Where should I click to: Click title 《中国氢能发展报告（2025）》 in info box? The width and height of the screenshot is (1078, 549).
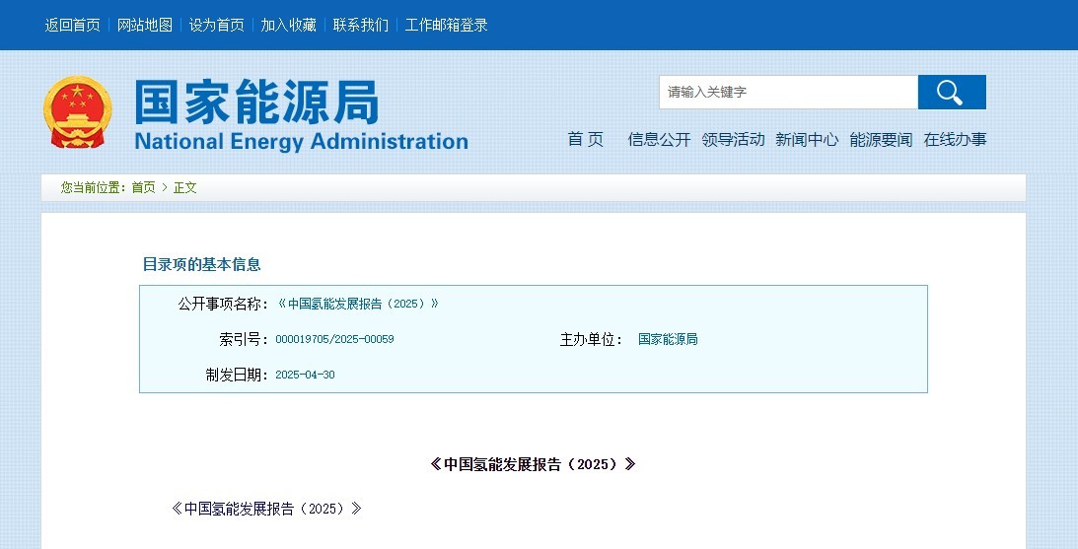click(357, 304)
